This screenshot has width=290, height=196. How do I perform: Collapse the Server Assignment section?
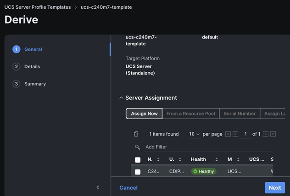[121, 98]
